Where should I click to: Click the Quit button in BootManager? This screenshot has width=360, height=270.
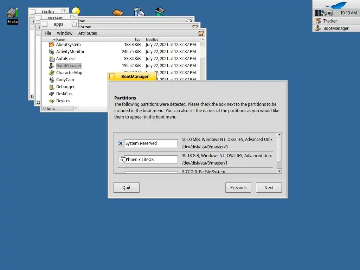click(126, 188)
